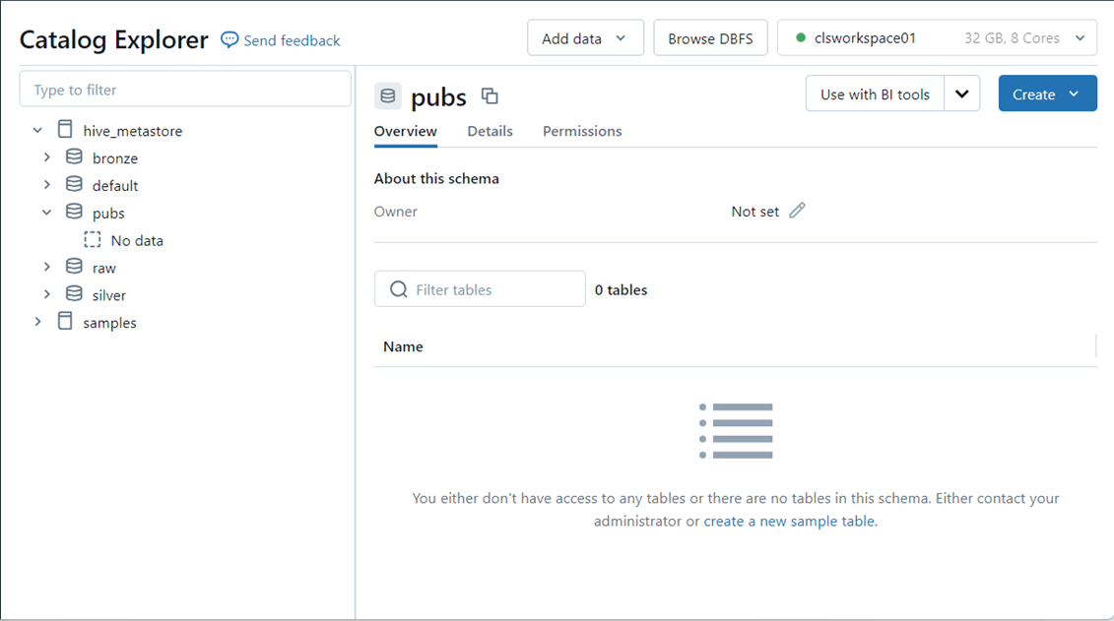This screenshot has width=1114, height=621.
Task: Click the silver schema database icon
Action: click(x=74, y=294)
